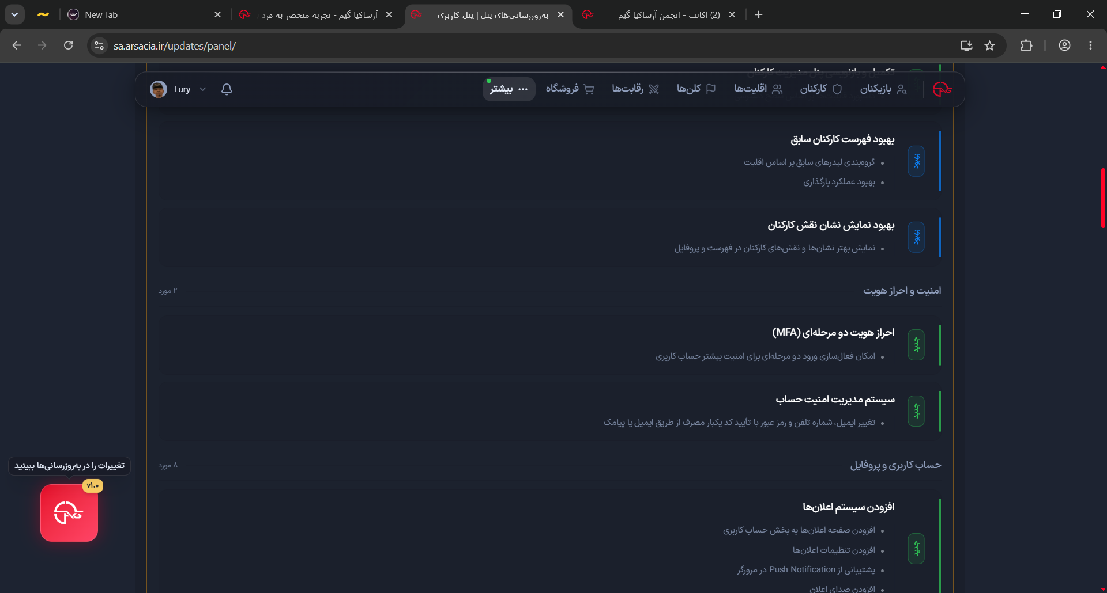Open اقلیت‌ها nav item

[x=758, y=89]
